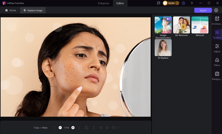Open the AI Replace tool

pyautogui.click(x=163, y=49)
